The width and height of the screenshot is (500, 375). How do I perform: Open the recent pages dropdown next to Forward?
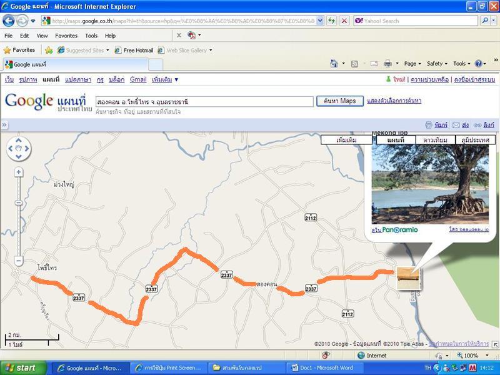(x=33, y=21)
